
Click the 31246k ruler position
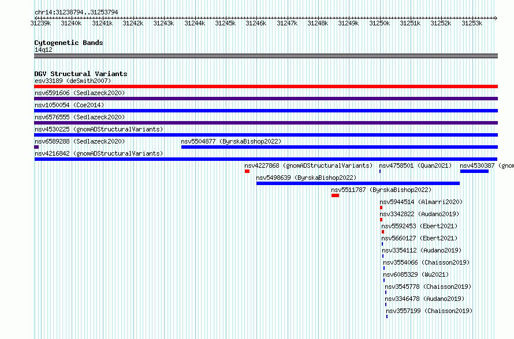(256, 23)
